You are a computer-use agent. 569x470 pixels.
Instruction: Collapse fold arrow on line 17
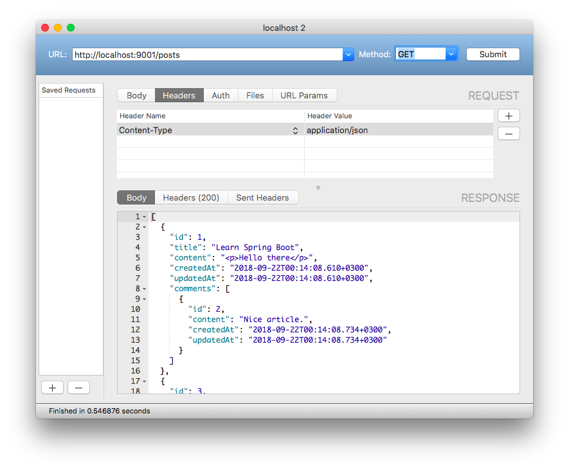pyautogui.click(x=145, y=381)
